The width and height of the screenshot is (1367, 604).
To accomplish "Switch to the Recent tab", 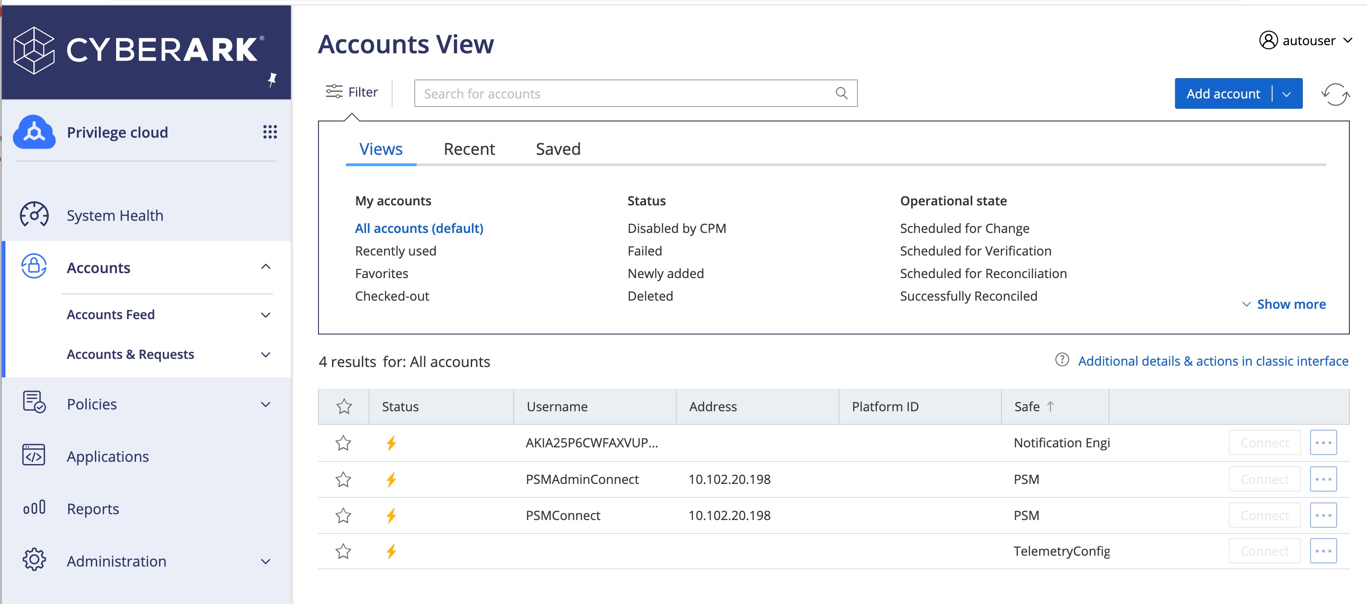I will pos(469,149).
